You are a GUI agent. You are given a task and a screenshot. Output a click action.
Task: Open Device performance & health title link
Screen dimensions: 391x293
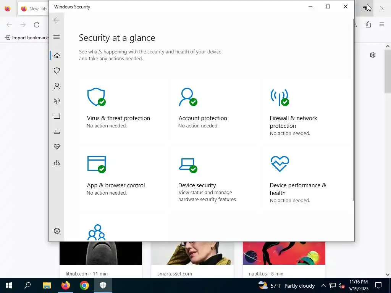point(298,189)
